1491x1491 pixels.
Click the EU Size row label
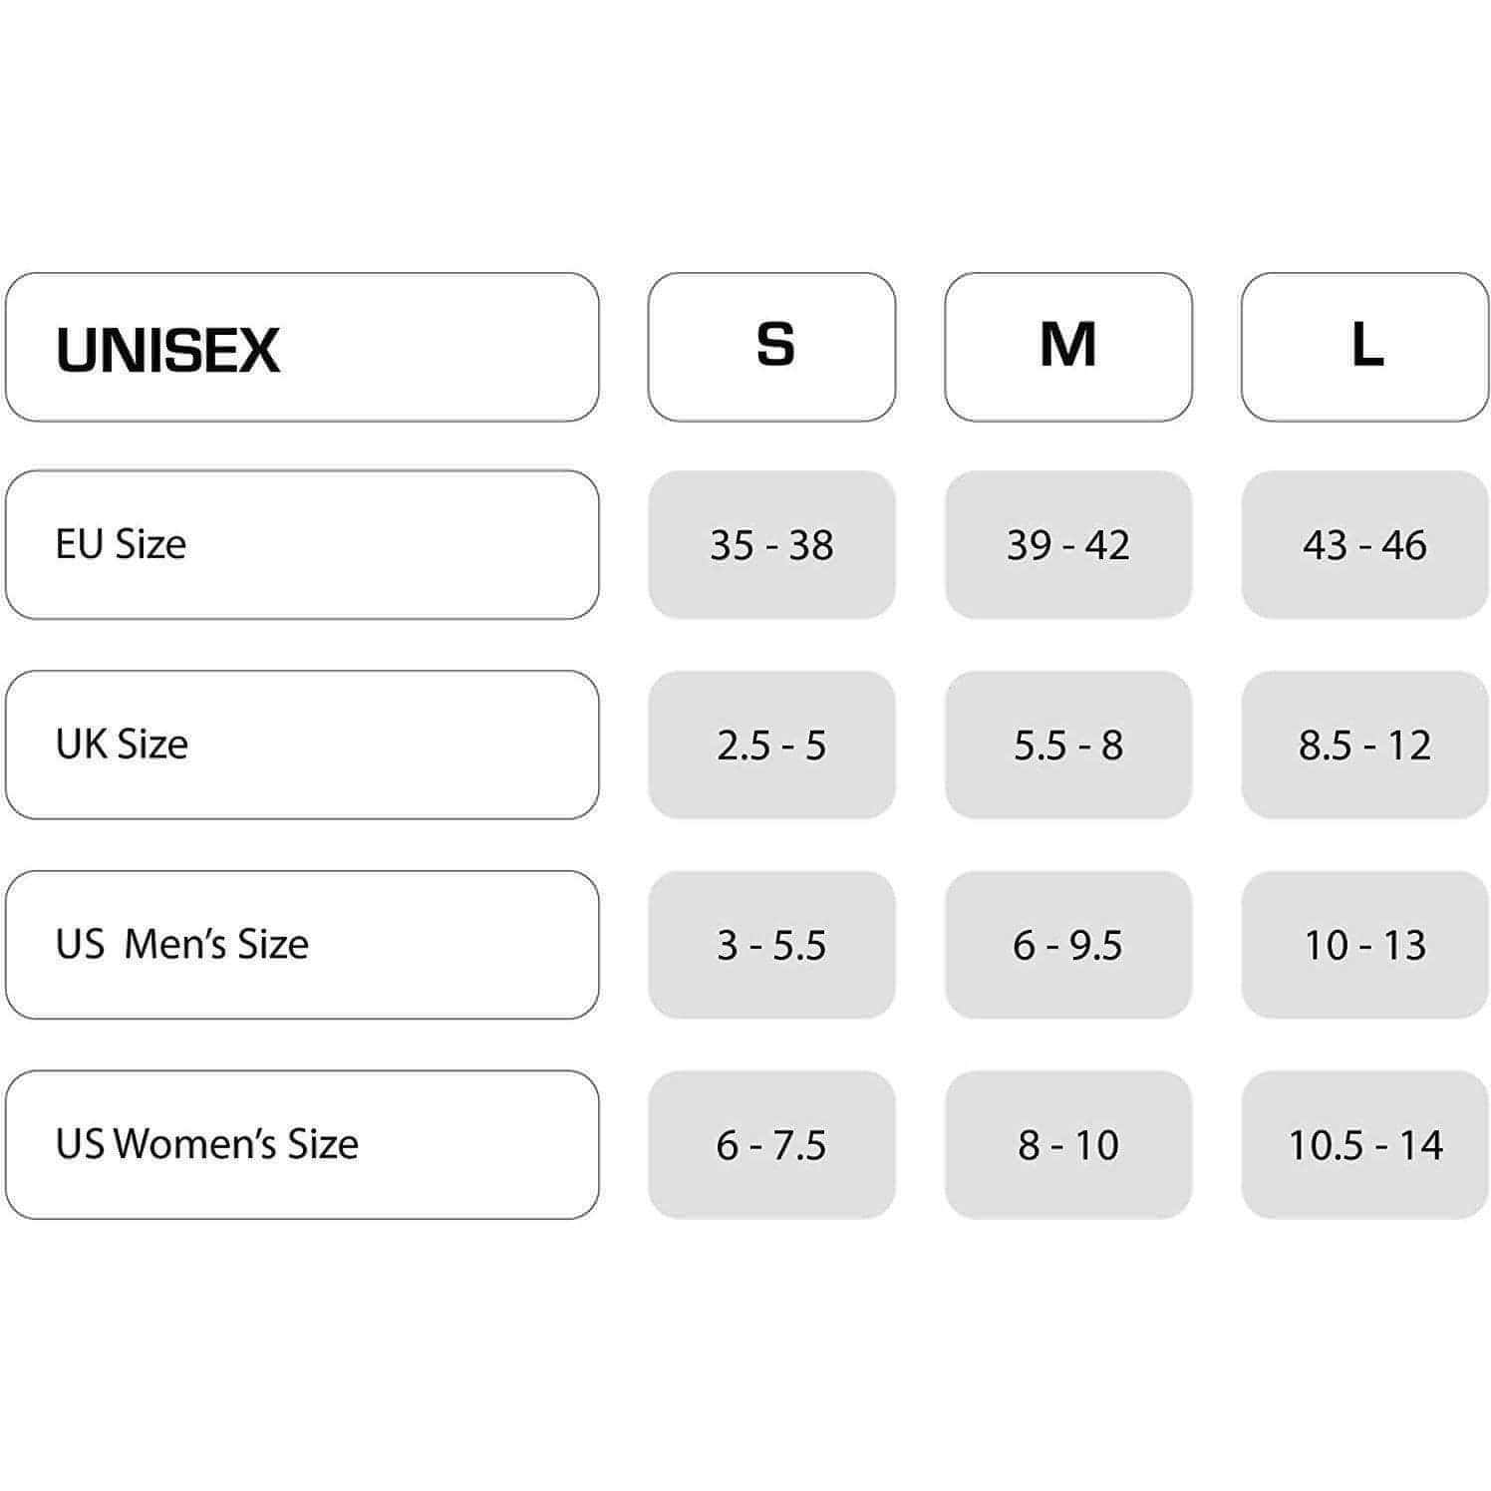(302, 544)
